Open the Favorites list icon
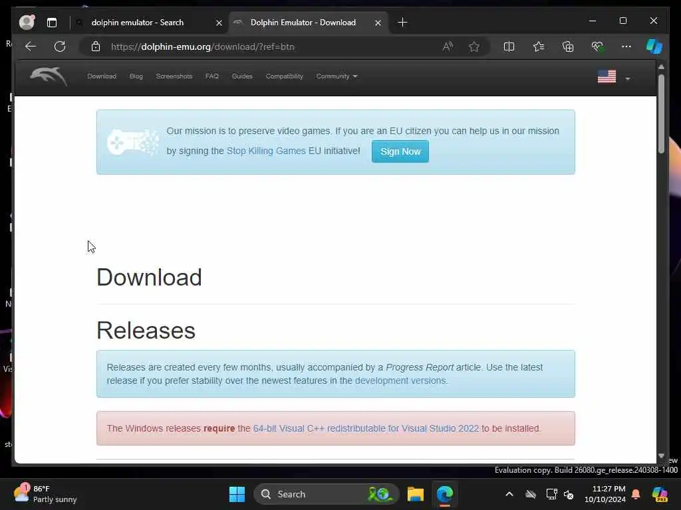Screen dimensions: 681x510 (539, 46)
